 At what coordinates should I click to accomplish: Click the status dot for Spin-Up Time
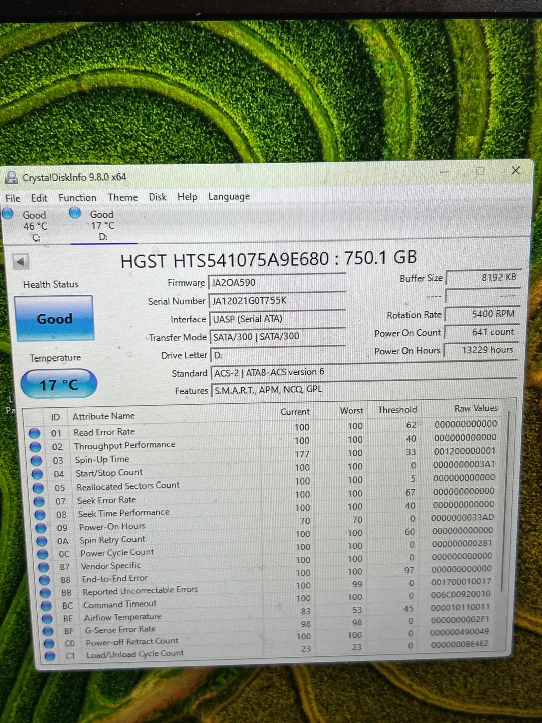point(36,460)
